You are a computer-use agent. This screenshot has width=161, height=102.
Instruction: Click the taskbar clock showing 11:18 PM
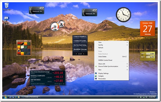pos(152,97)
